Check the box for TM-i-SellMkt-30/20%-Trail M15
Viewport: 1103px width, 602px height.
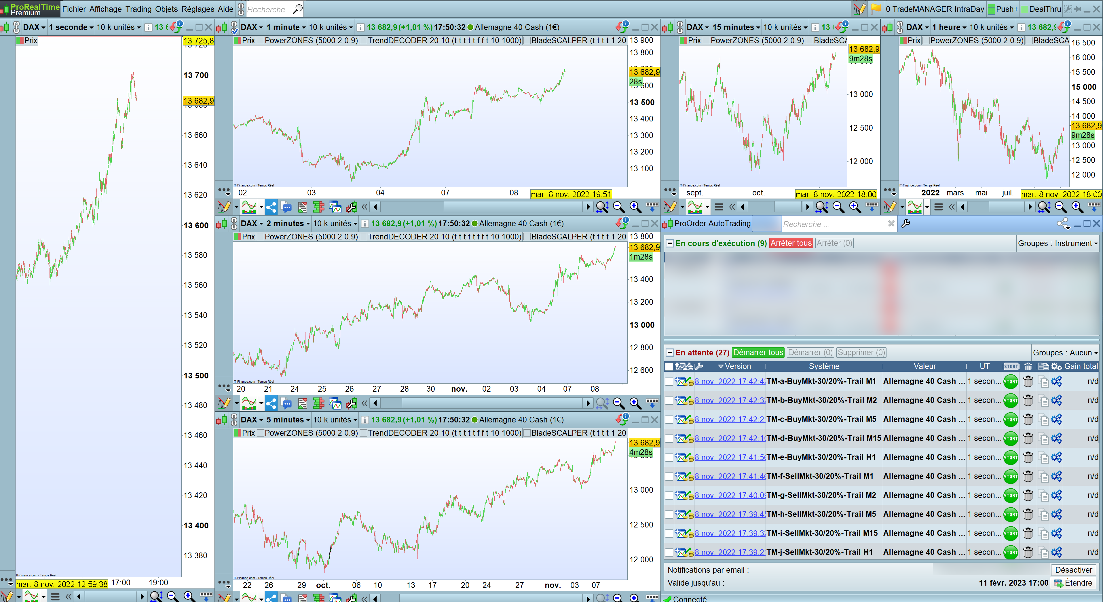coord(669,534)
